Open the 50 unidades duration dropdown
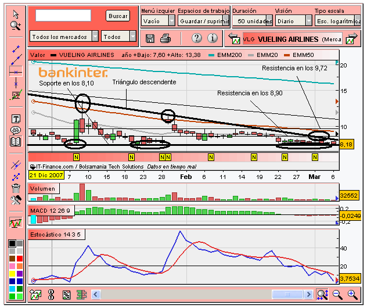This screenshot has width=367, height=308. click(x=253, y=21)
